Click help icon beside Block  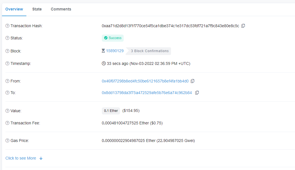pyautogui.click(x=7, y=51)
